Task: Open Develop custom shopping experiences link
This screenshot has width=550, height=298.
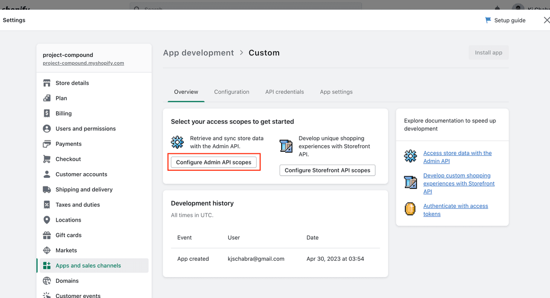Action: point(459,183)
